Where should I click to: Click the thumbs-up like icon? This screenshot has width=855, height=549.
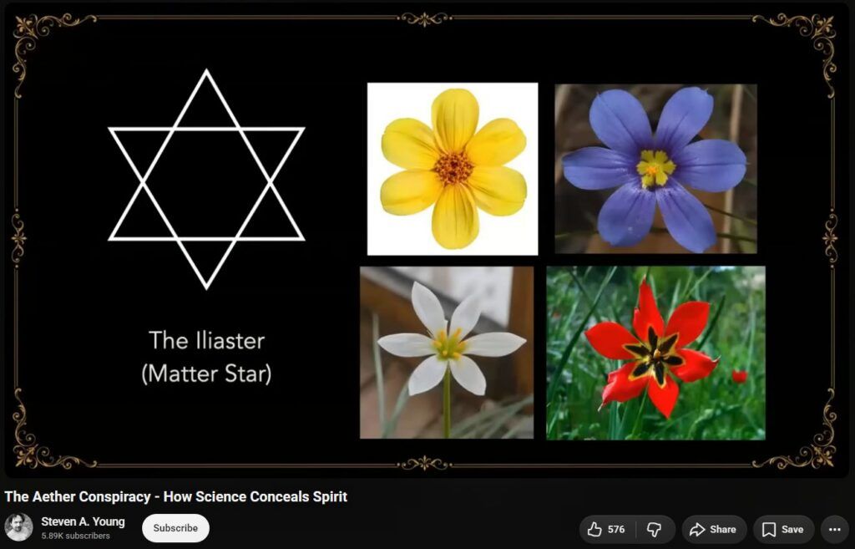[x=594, y=529]
